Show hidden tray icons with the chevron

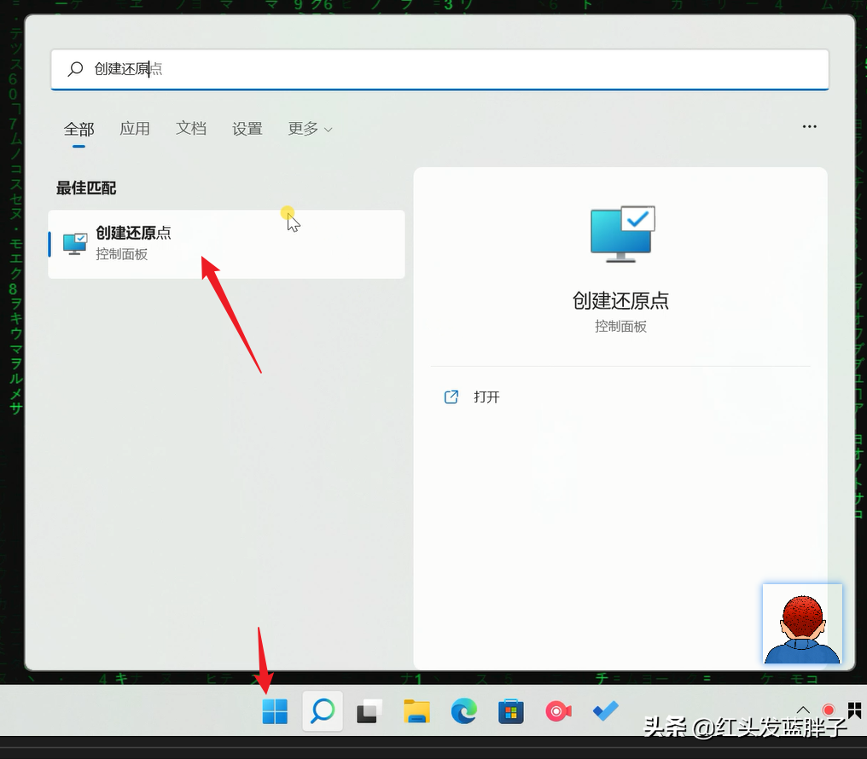803,709
